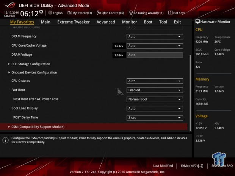
Task: Click the 3.328 V voltage value
Action: 200,141
